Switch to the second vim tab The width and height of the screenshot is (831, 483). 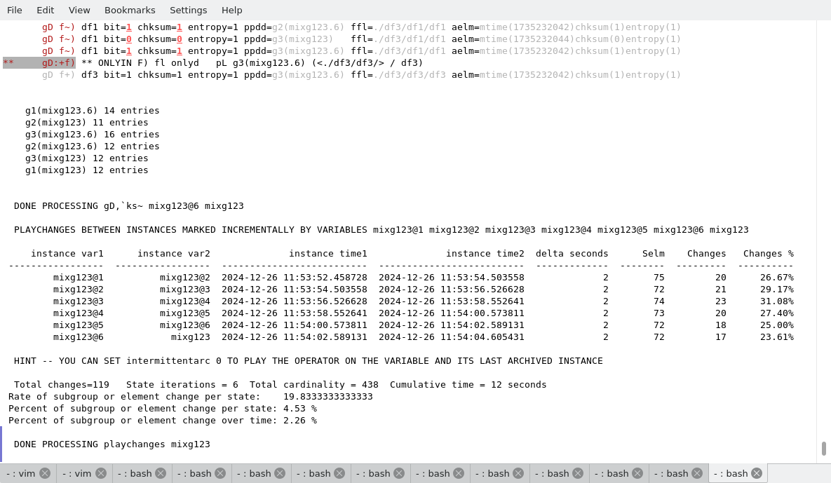click(76, 473)
